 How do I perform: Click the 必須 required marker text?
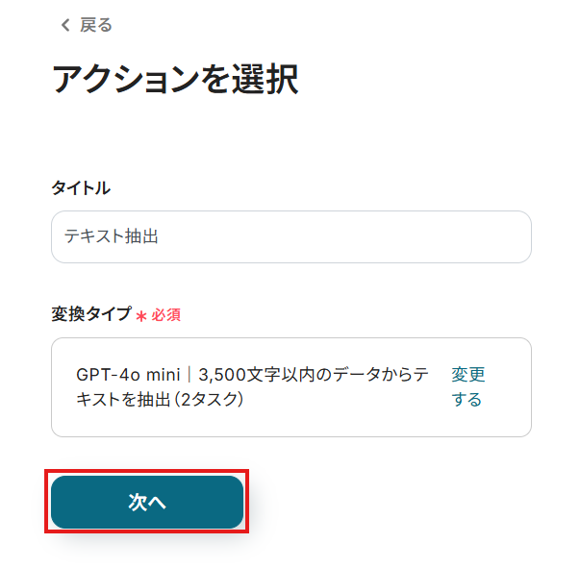(x=166, y=314)
